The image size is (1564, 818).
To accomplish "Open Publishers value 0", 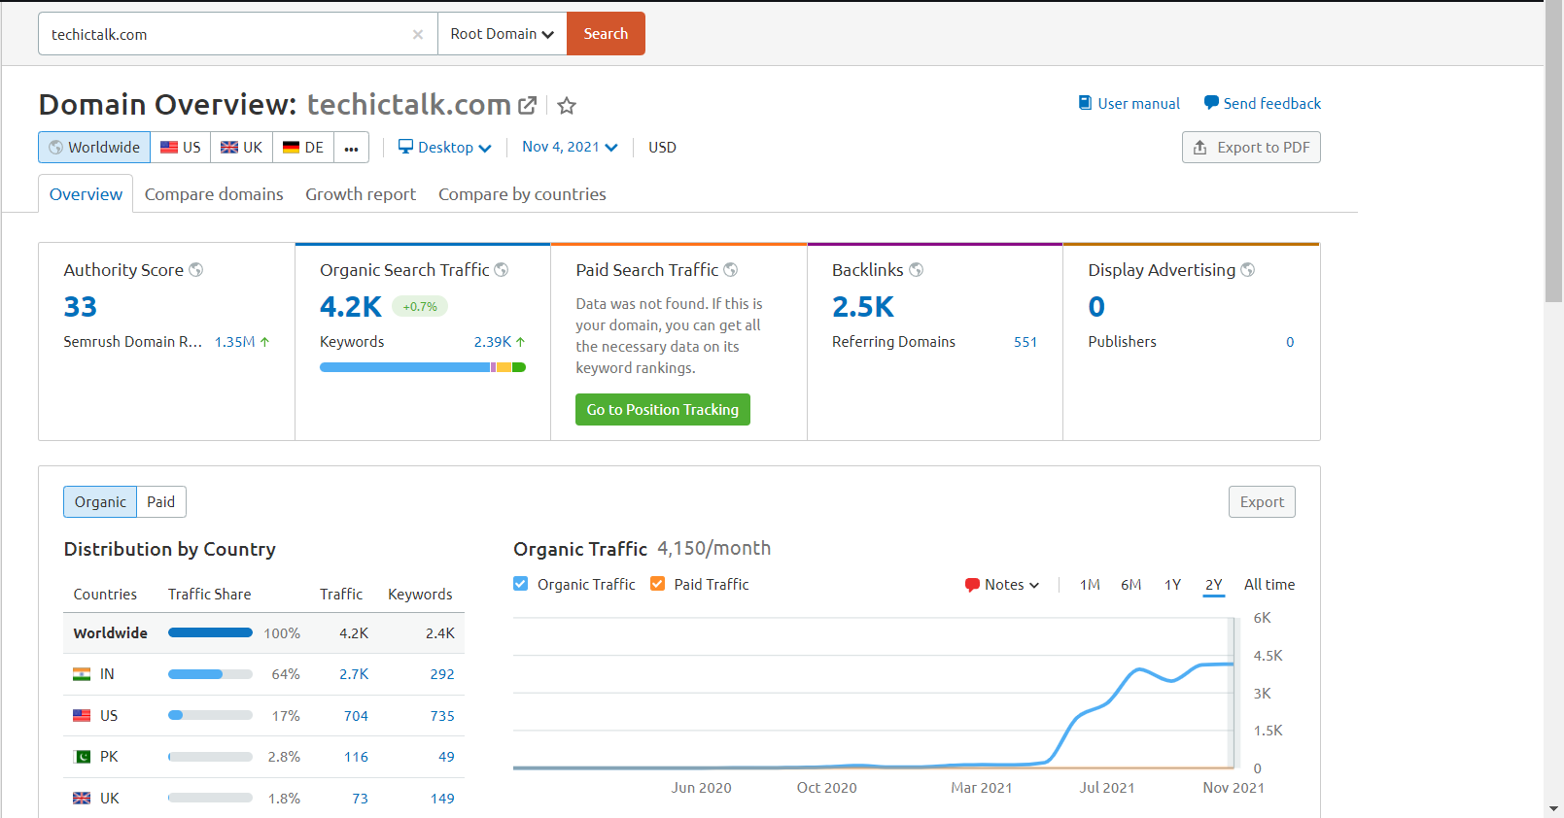I will [x=1290, y=342].
